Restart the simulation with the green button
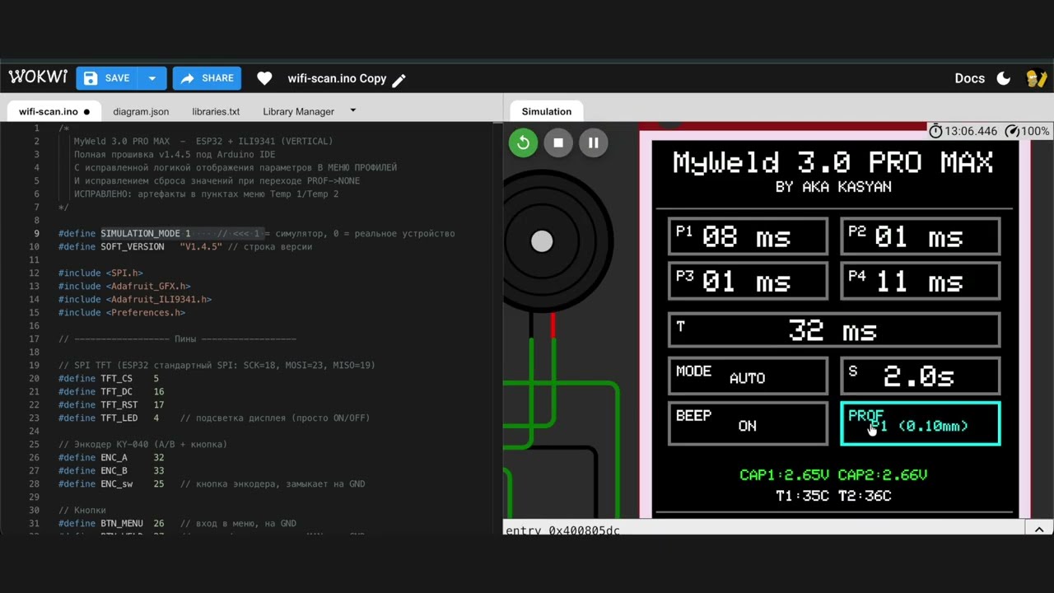This screenshot has height=593, width=1054. click(523, 142)
